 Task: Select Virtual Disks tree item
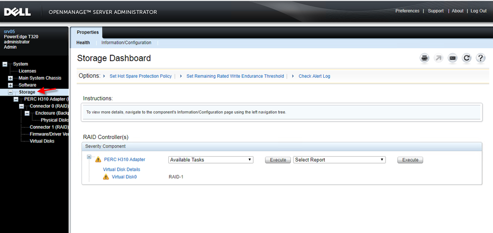[x=42, y=141]
